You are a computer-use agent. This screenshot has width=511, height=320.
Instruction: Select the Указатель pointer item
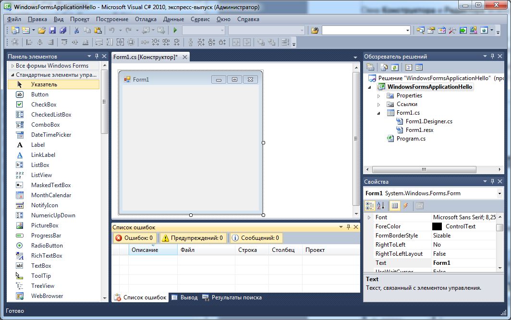pyautogui.click(x=53, y=84)
